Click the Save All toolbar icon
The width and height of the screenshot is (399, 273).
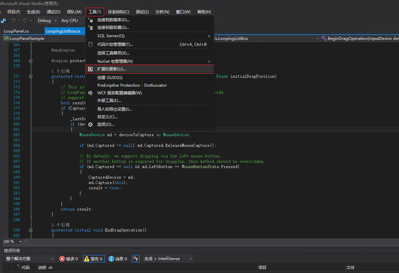coord(3,21)
